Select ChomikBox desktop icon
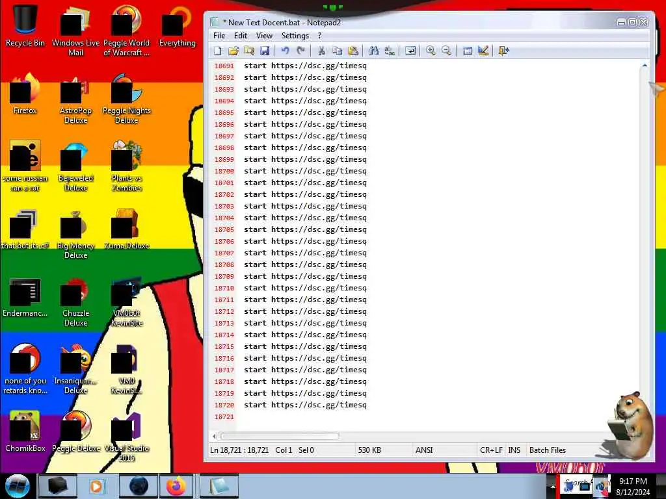This screenshot has width=666, height=499. (x=25, y=431)
